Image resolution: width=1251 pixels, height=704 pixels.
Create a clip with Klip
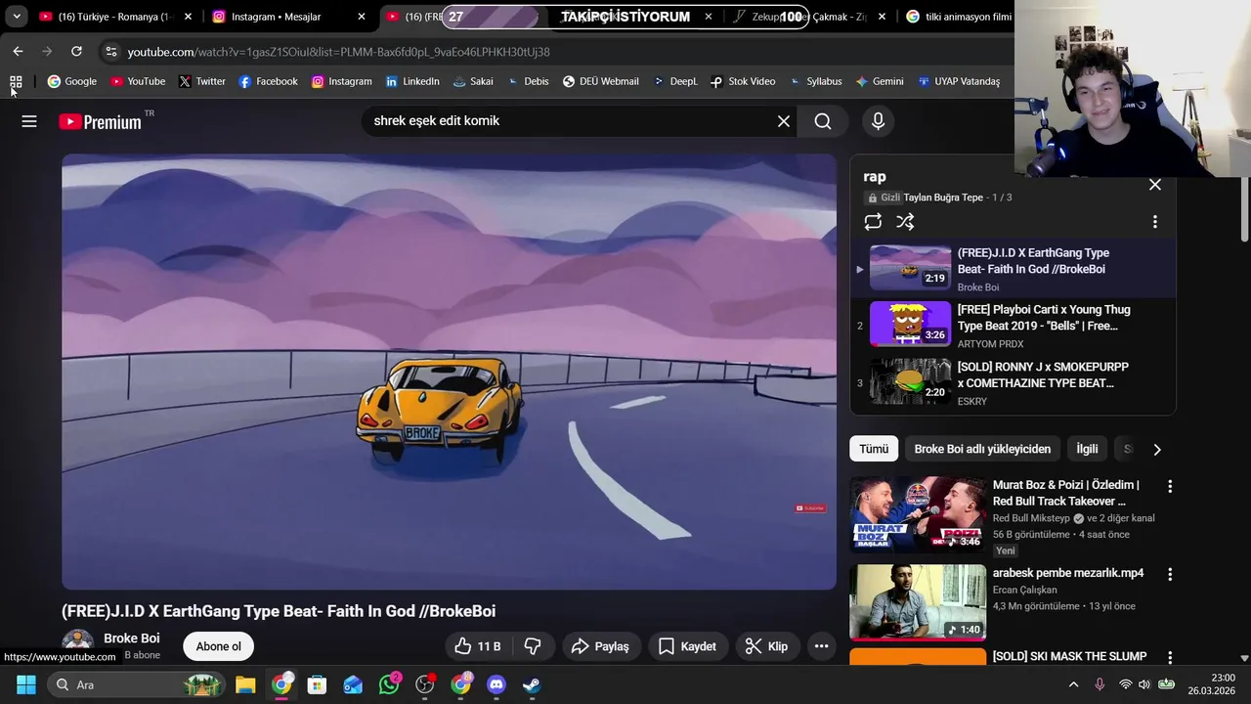pyautogui.click(x=766, y=646)
